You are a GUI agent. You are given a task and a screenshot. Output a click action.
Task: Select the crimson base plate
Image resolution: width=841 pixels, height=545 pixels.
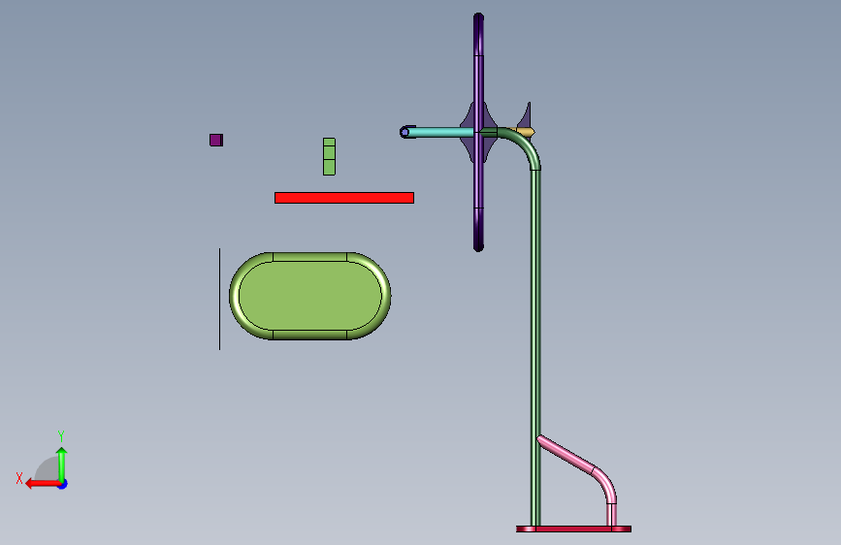tap(573, 529)
